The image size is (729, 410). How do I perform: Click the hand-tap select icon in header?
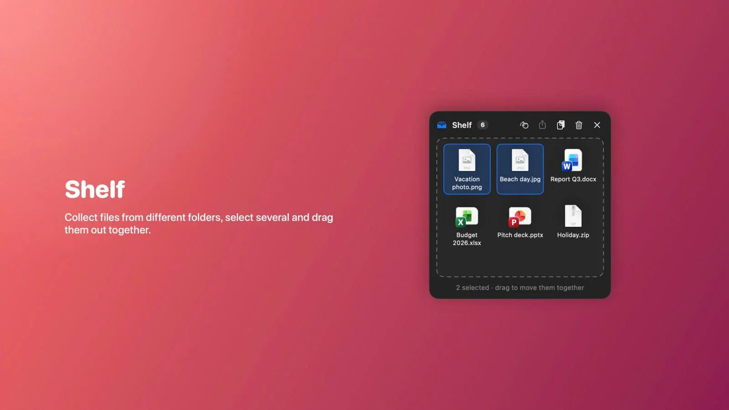pyautogui.click(x=524, y=125)
